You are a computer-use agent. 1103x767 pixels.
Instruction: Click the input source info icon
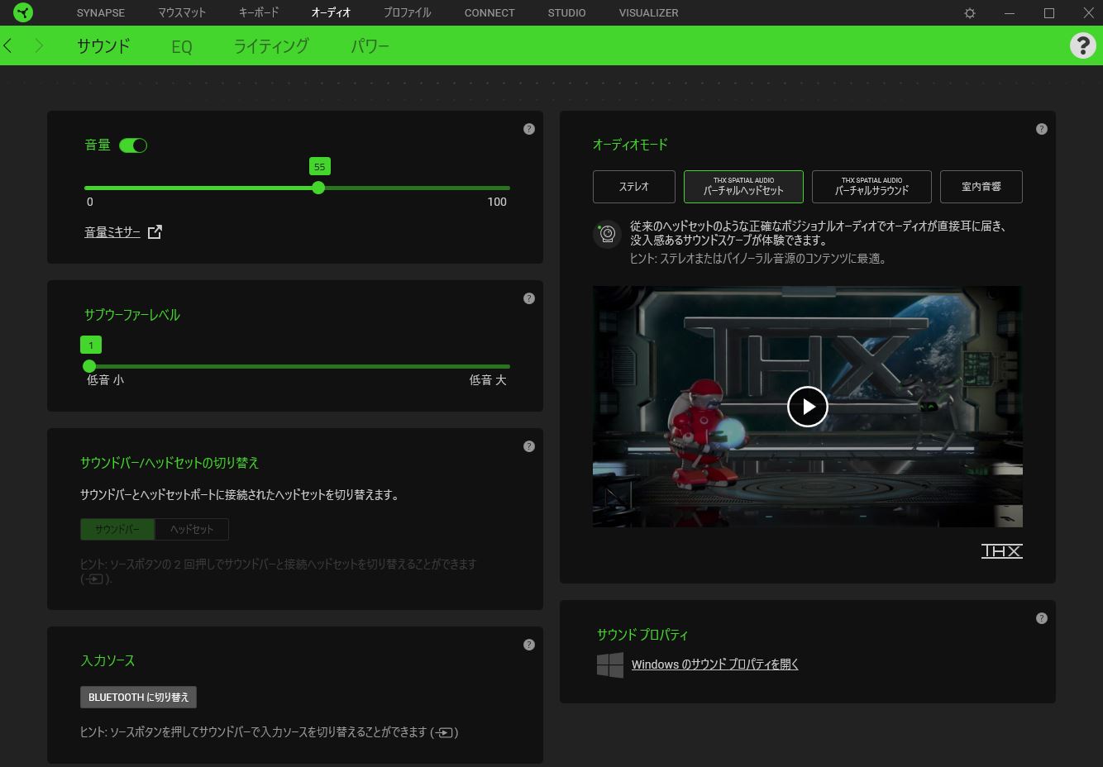pyautogui.click(x=529, y=645)
